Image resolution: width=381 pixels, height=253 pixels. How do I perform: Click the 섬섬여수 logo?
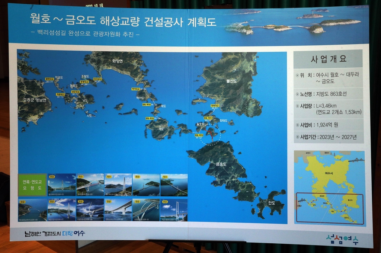click(342, 239)
